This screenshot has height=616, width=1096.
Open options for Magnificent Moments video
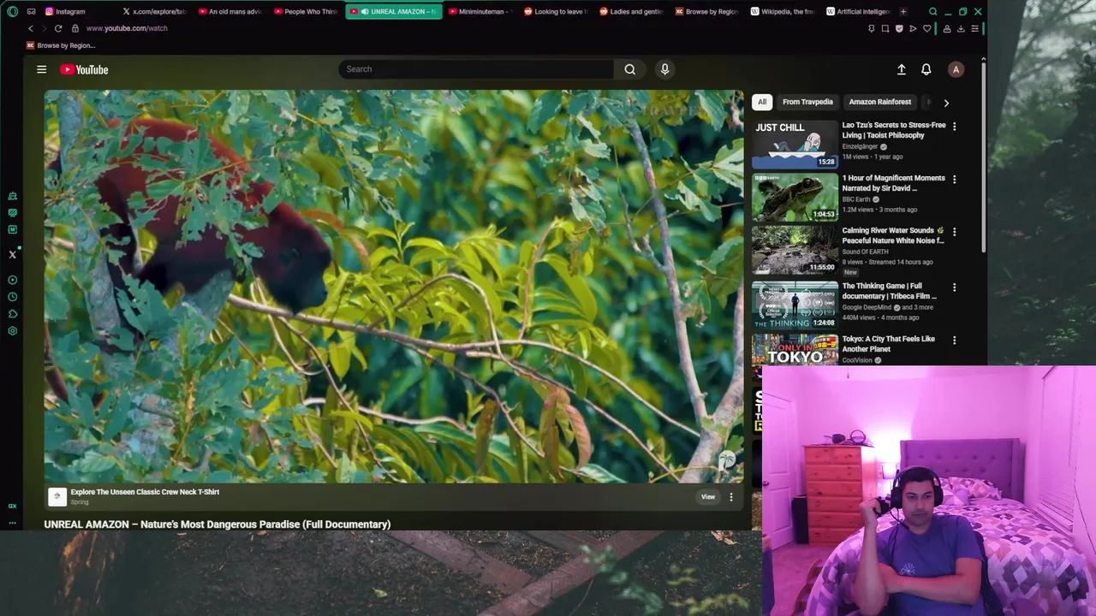point(954,180)
